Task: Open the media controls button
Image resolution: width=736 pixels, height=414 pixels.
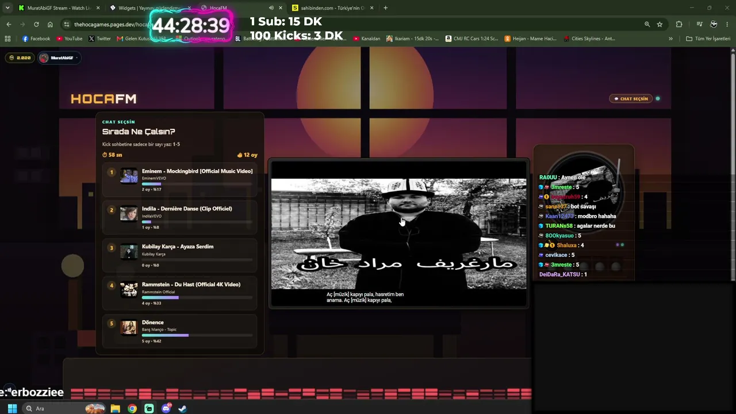Action: [x=699, y=24]
